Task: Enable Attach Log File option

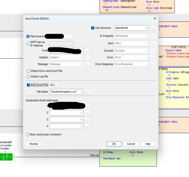Action: tap(28, 76)
